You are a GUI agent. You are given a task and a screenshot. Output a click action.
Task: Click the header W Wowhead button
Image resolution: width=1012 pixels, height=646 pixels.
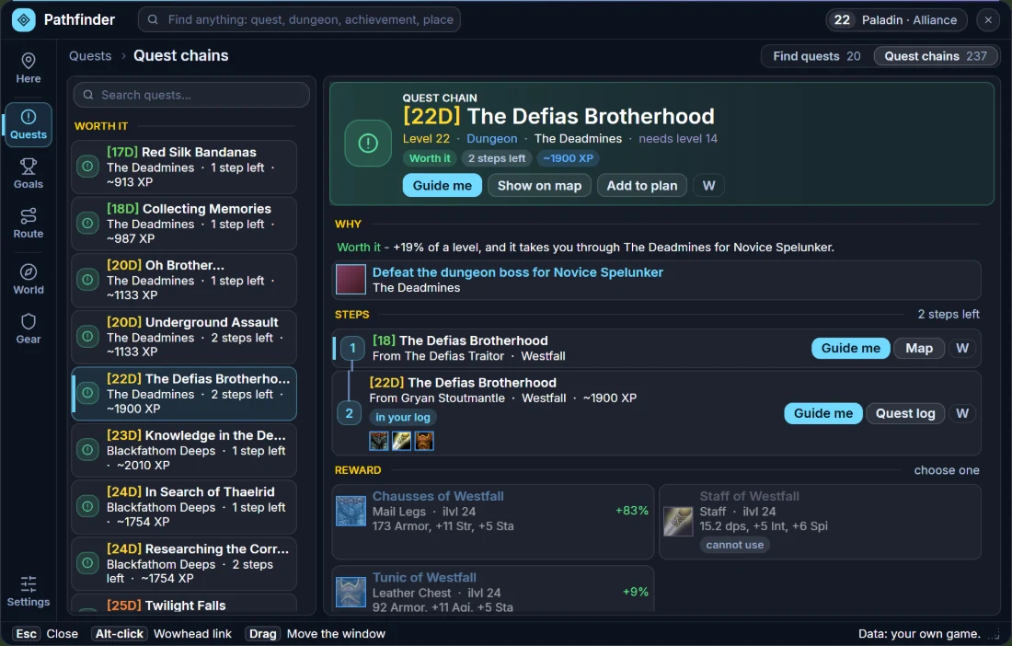(708, 185)
